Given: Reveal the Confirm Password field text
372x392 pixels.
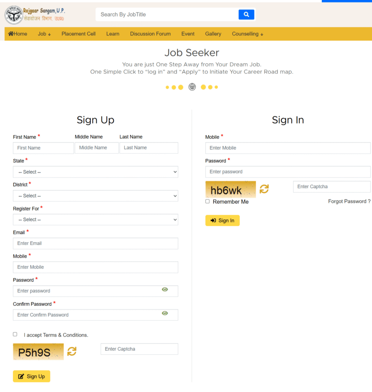Looking at the screenshot, I should [165, 313].
